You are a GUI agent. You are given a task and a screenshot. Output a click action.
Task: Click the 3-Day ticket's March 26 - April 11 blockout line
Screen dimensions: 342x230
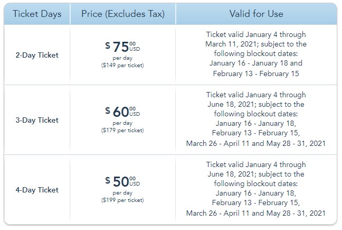pyautogui.click(x=256, y=143)
